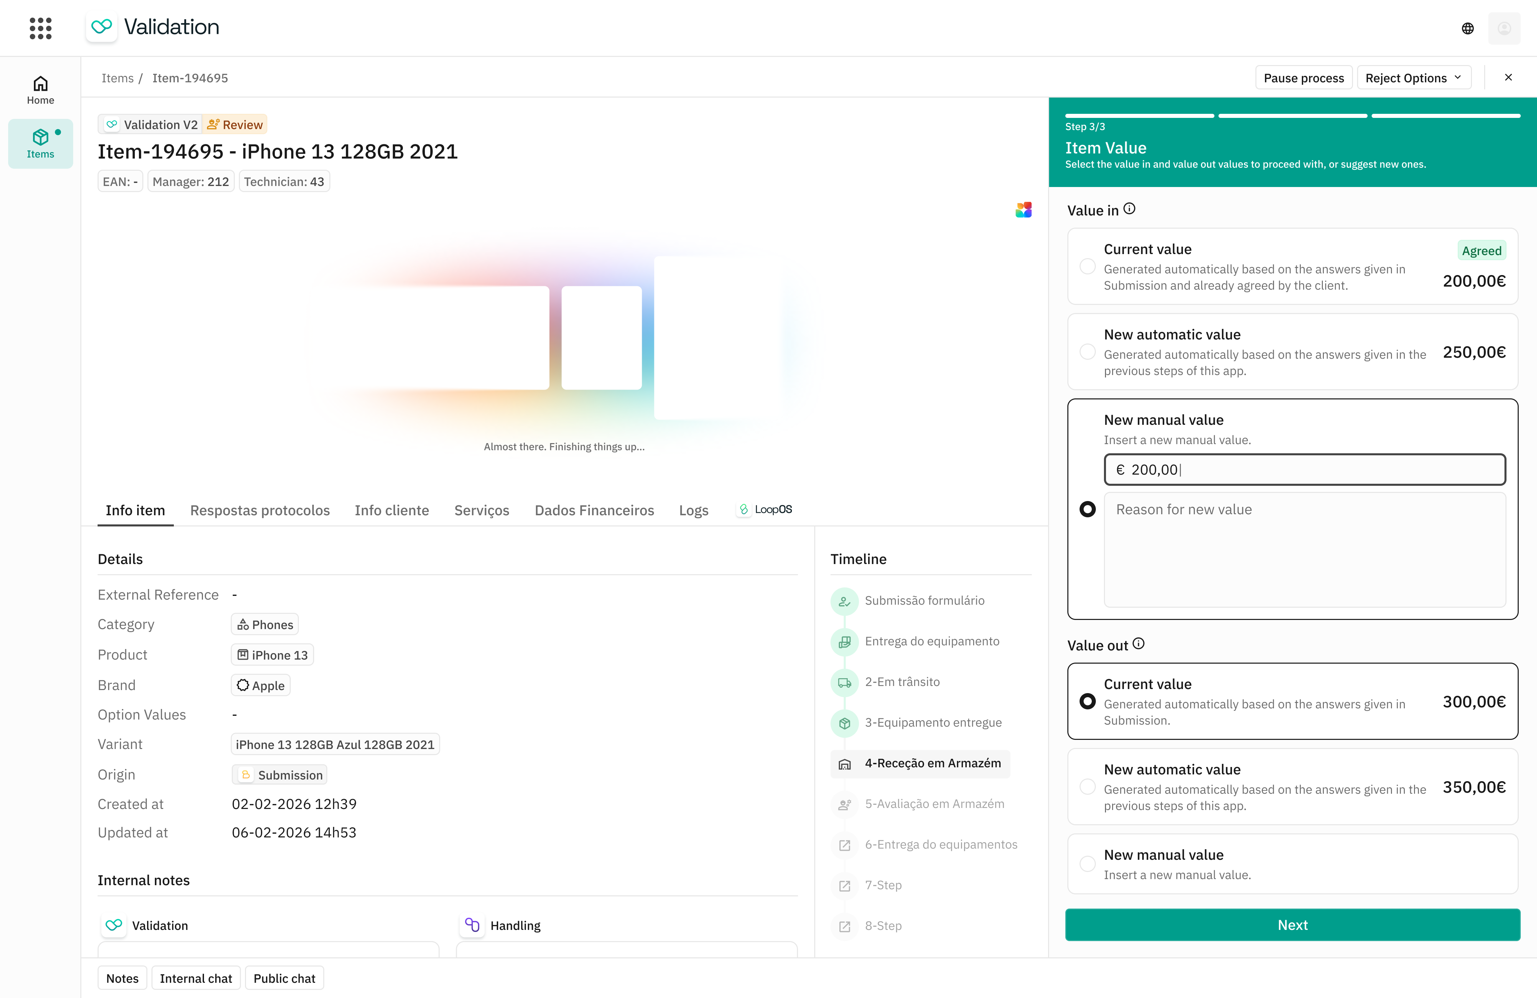
Task: Open the Internal chat panel
Action: click(196, 978)
